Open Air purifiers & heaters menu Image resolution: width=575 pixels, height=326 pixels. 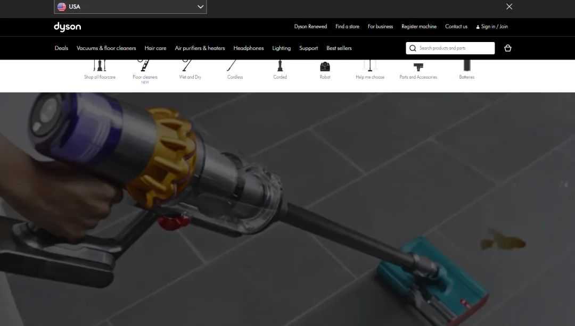(200, 48)
